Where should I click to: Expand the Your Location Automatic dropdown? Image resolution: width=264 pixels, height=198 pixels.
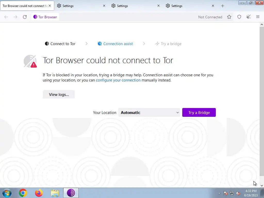(149, 112)
